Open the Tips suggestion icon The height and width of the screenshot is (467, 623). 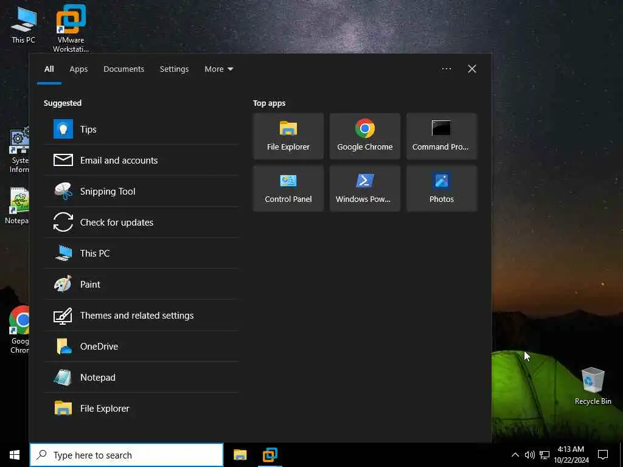[63, 129]
